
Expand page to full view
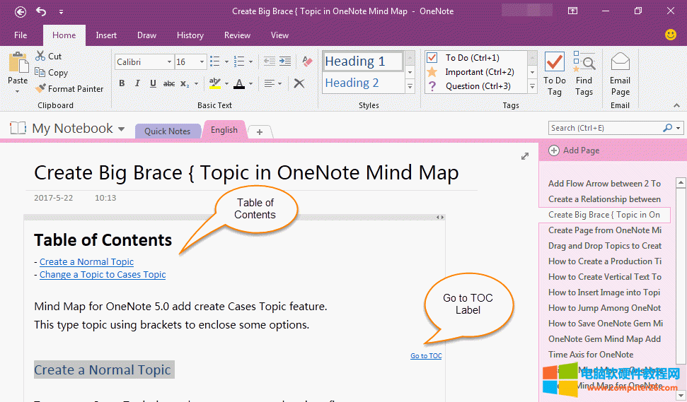(524, 156)
